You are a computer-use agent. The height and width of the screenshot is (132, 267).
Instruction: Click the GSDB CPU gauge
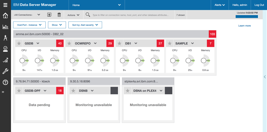[24, 61]
